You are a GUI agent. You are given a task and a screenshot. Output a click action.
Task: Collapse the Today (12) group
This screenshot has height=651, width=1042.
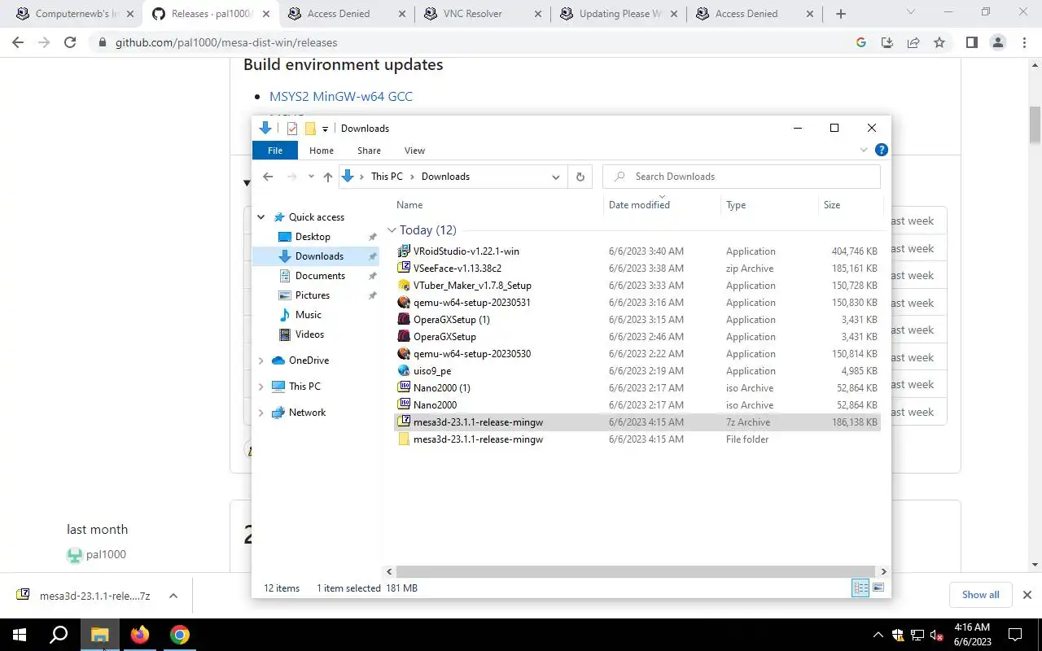coord(392,230)
